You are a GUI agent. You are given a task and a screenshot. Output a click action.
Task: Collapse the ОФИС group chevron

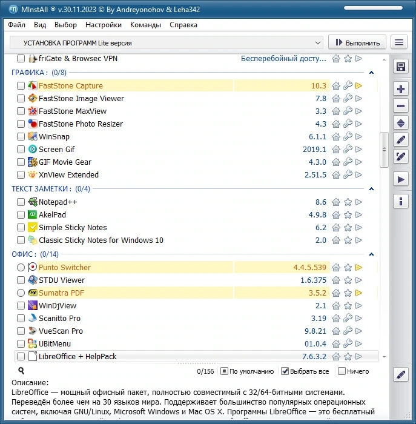(371, 254)
